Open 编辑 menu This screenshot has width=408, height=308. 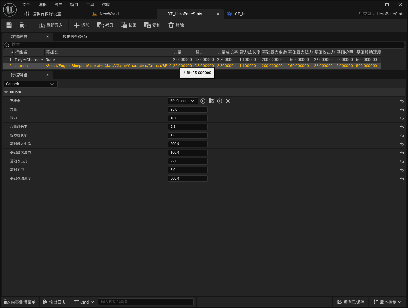(42, 5)
